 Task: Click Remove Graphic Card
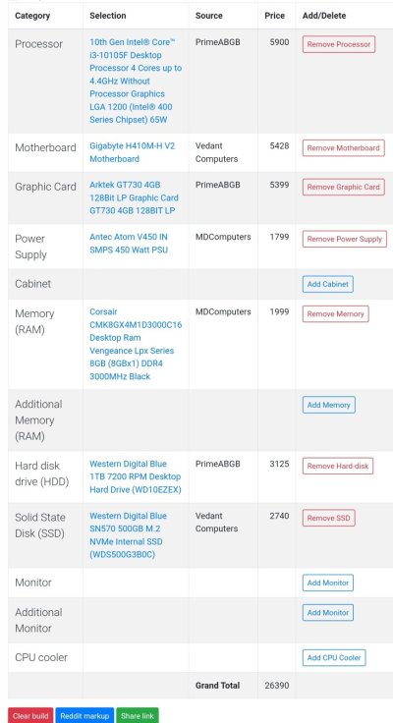click(x=343, y=187)
